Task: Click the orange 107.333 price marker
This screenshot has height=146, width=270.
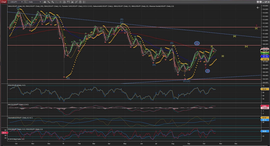Action: (x=265, y=59)
